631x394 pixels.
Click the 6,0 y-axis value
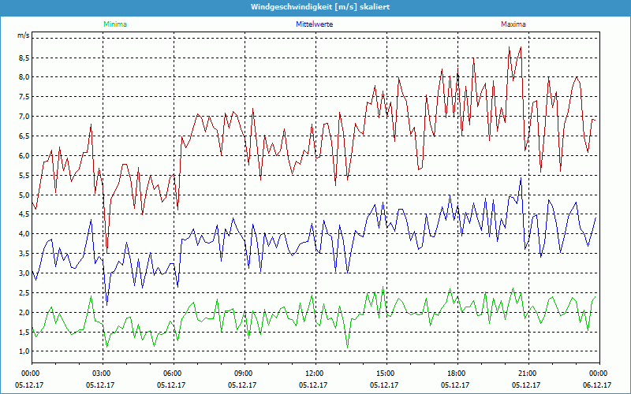[24, 156]
